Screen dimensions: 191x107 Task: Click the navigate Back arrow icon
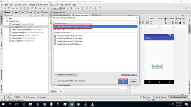click(x=40, y=9)
